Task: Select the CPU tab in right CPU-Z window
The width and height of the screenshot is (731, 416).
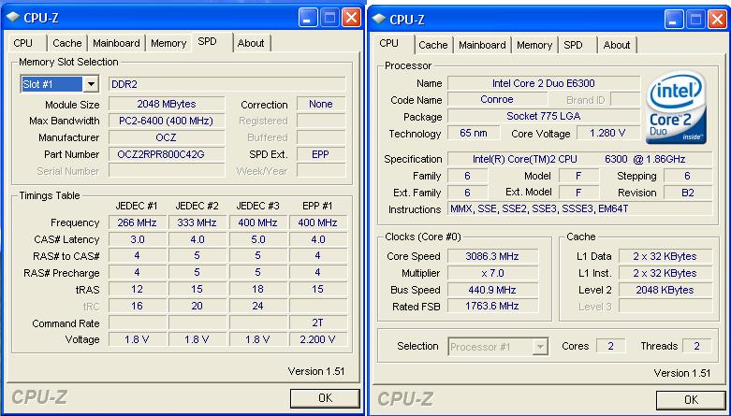Action: point(388,43)
